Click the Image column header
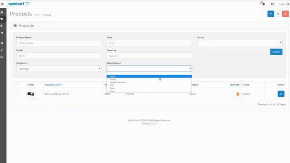Image resolution: width=290 pixels, height=163 pixels. [x=31, y=85]
